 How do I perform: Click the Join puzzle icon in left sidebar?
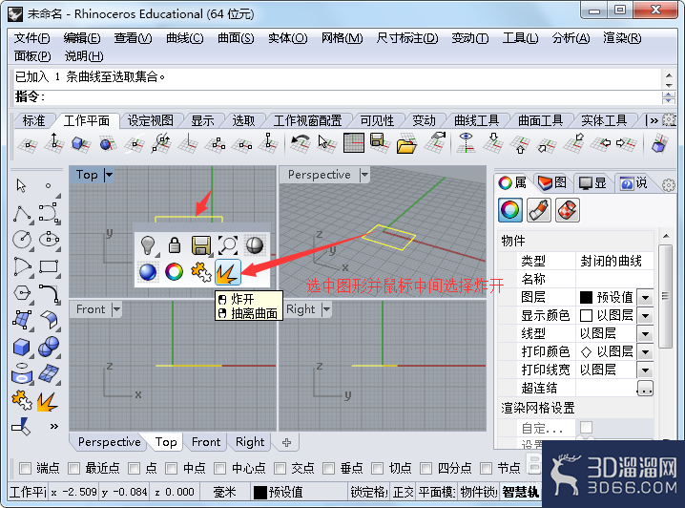[x=22, y=400]
